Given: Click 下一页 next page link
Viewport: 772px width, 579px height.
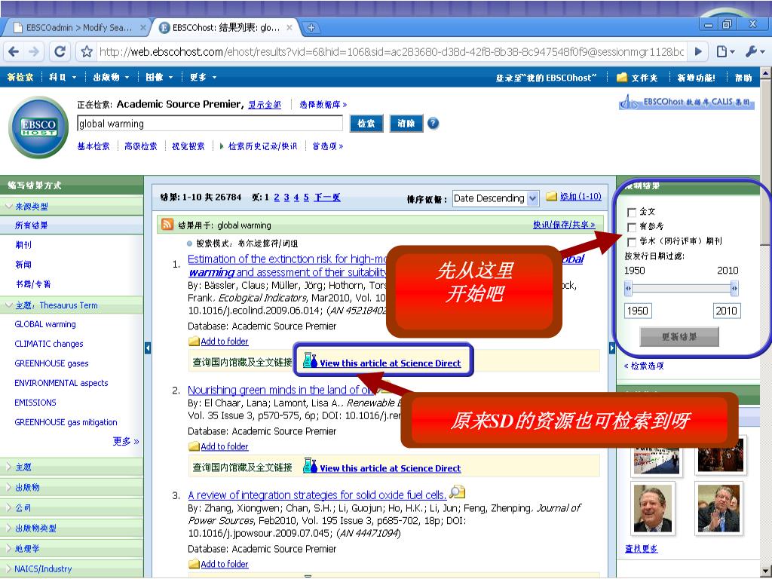Looking at the screenshot, I should tap(327, 198).
